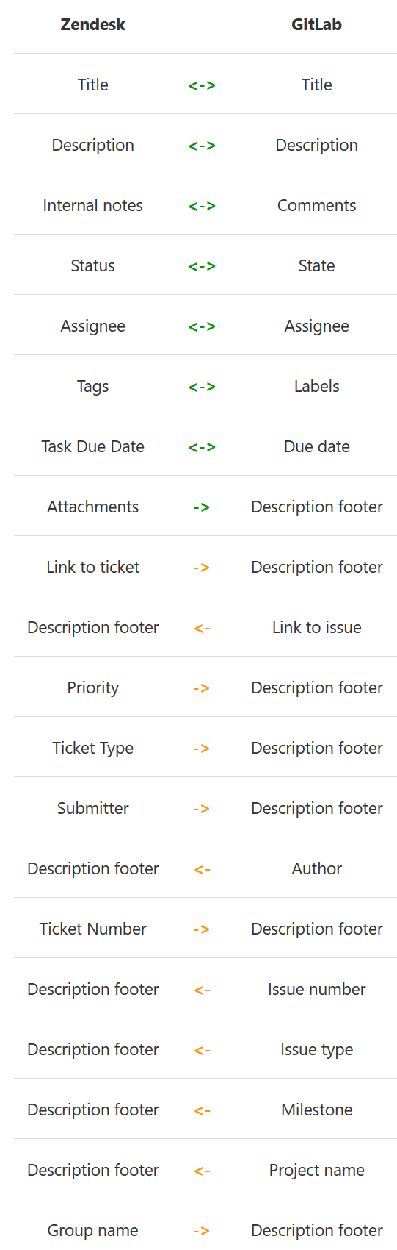Click the green two-way arrow beside Title
Image resolution: width=397 pixels, height=1250 pixels.
[202, 85]
